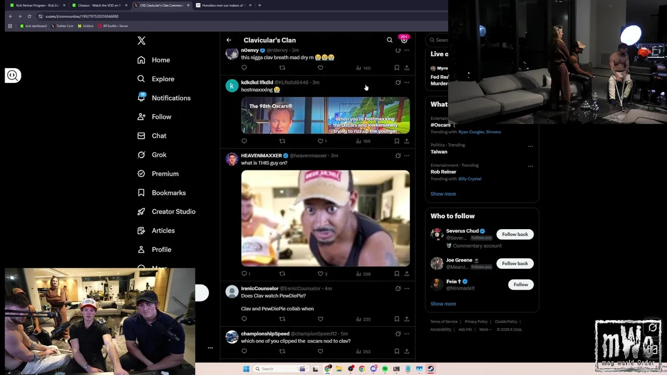Share HEAVENMAXXER's post
The width and height of the screenshot is (667, 375).
[406, 274]
